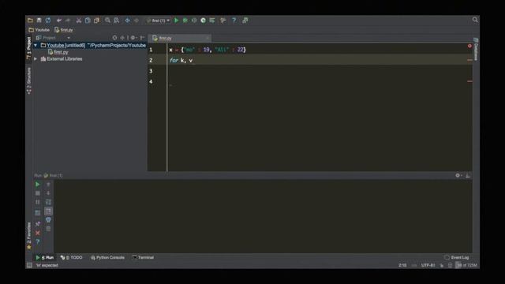Switch to the Run bottom tab
This screenshot has height=284, width=505.
tap(45, 258)
